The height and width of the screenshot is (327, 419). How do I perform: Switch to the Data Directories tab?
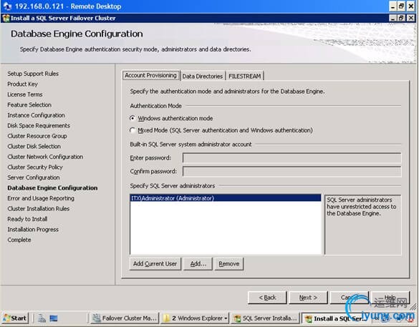203,76
